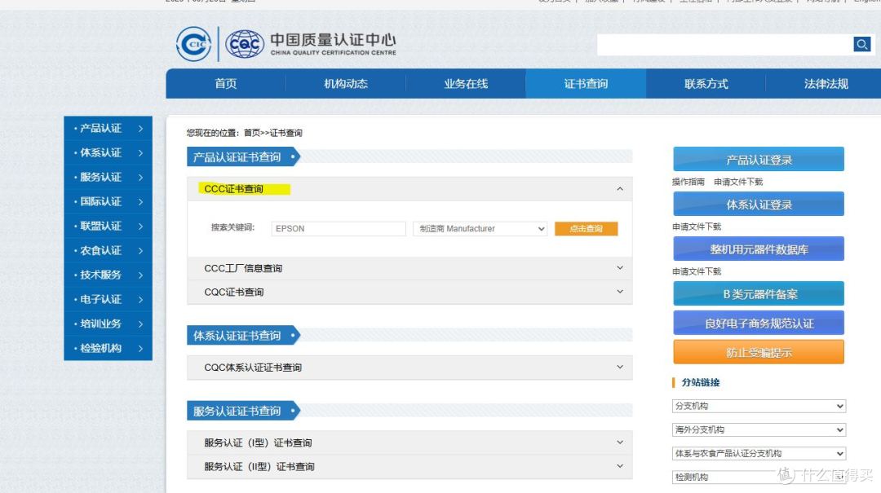This screenshot has height=493, width=881.
Task: Click 服务认证证书查询 section header
Action: [243, 411]
